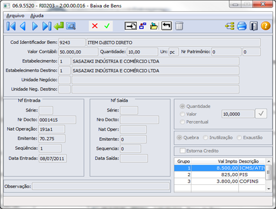Click the yellow open folder icon
The height and width of the screenshot is (209, 276).
[154, 26]
